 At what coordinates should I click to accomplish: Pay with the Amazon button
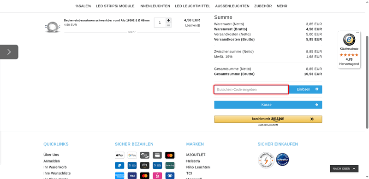pyautogui.click(x=268, y=119)
